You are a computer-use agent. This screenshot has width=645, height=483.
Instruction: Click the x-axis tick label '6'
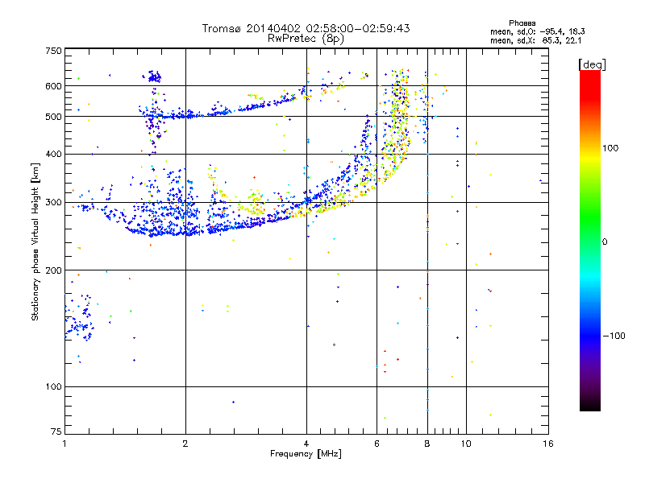(x=377, y=444)
